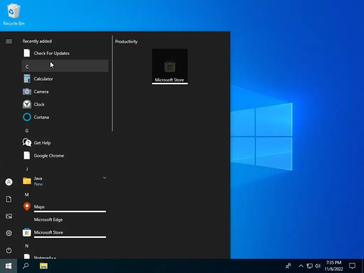The height and width of the screenshot is (273, 364).
Task: Open the Get Help app
Action: pyautogui.click(x=65, y=143)
